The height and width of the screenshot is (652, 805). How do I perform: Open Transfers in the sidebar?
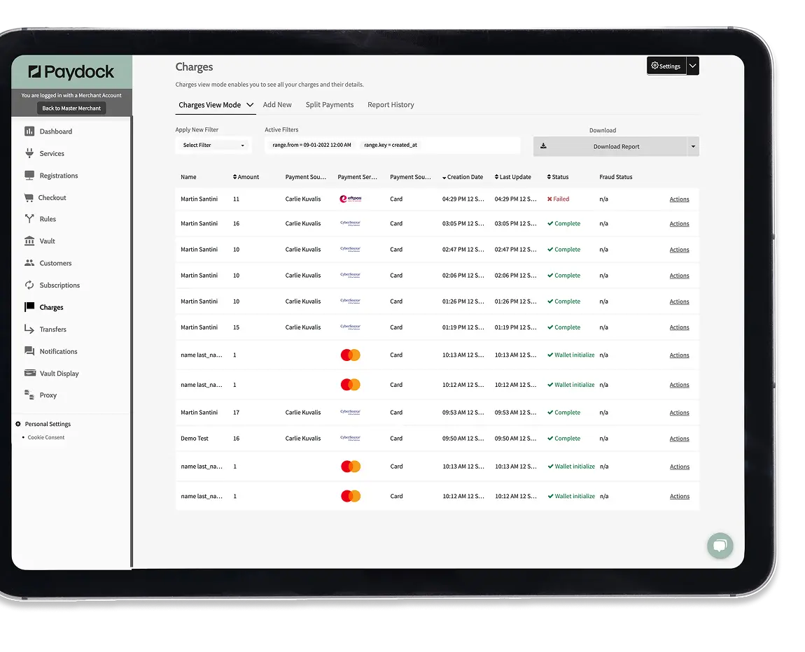[53, 329]
